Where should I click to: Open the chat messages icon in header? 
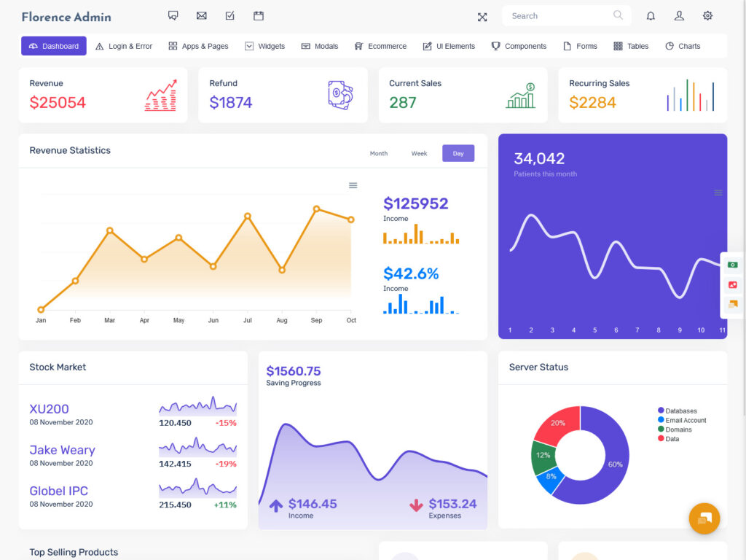coord(173,16)
